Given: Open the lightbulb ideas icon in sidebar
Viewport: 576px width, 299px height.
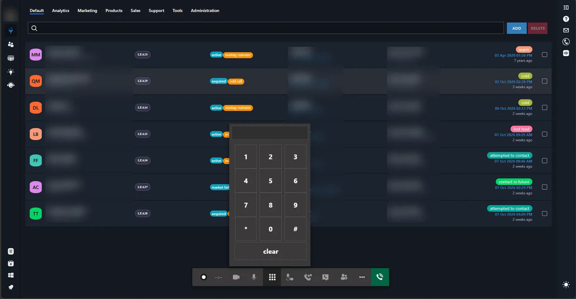Looking at the screenshot, I should coord(11,72).
